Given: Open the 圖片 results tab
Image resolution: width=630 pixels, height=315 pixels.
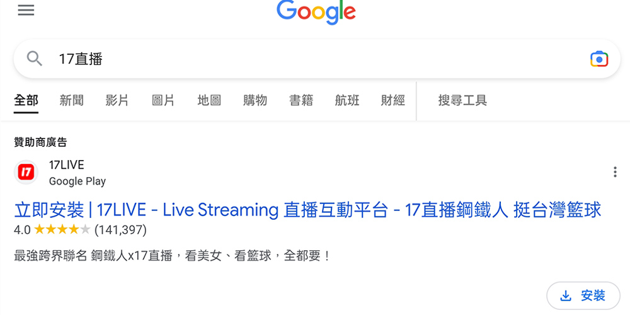Looking at the screenshot, I should click(163, 100).
